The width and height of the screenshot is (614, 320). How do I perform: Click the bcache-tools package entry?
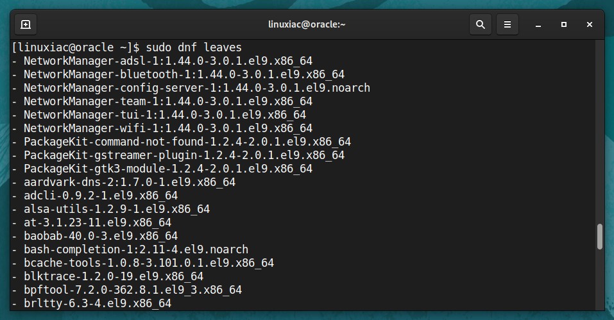point(143,263)
